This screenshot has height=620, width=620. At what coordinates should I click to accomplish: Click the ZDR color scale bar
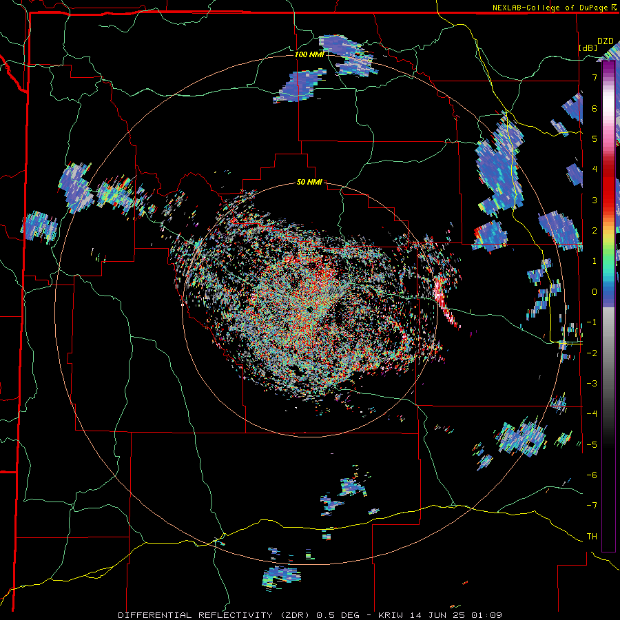(x=608, y=307)
